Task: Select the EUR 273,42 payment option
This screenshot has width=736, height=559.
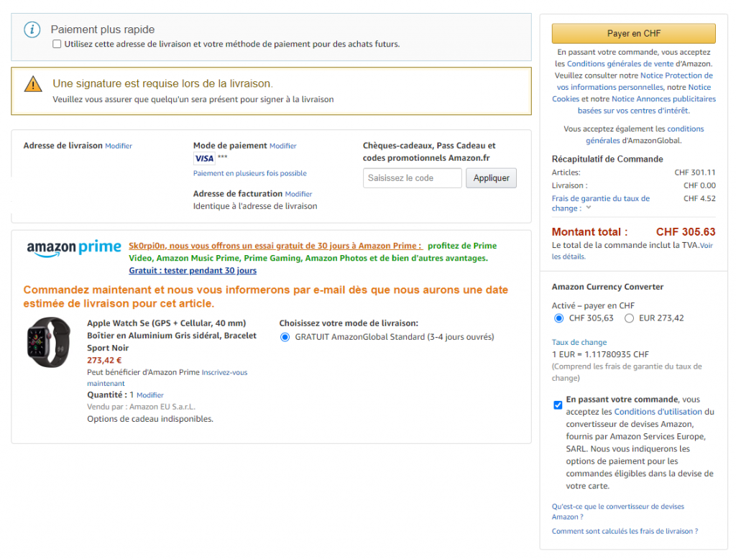Action: [x=630, y=318]
